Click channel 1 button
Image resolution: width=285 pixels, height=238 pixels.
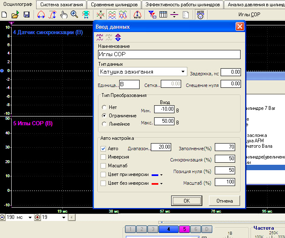[130, 229]
